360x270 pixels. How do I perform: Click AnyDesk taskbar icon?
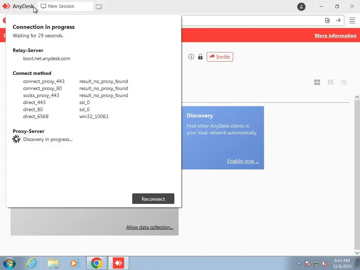pos(118,263)
